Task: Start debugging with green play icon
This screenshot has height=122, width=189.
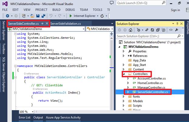Action: (71, 16)
